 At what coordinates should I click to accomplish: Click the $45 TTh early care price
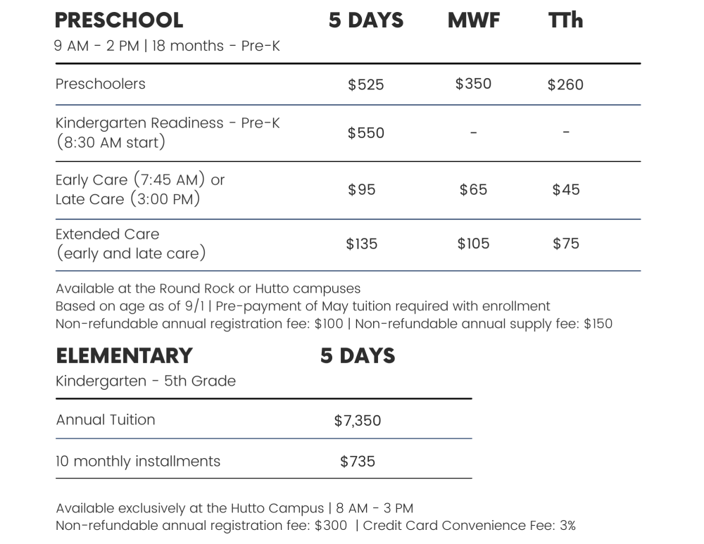point(566,189)
